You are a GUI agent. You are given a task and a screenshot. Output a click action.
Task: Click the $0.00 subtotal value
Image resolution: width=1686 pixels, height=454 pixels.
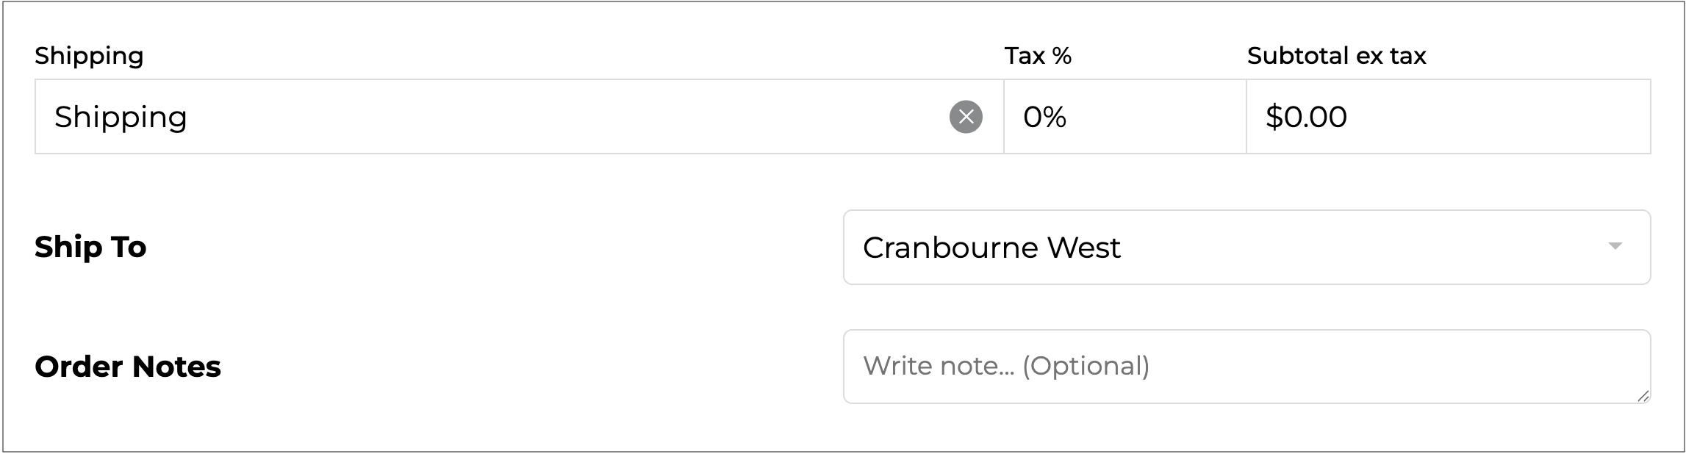1306,117
